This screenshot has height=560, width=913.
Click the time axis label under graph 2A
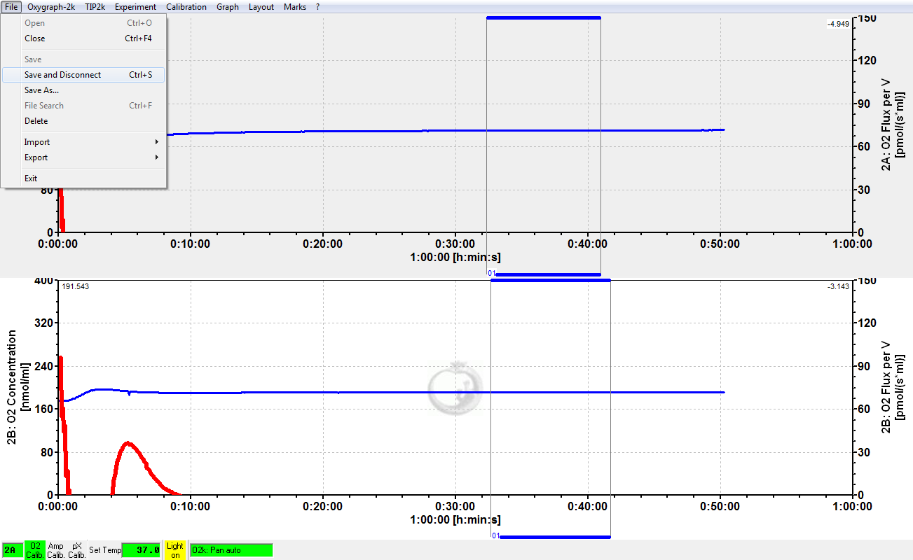point(455,258)
